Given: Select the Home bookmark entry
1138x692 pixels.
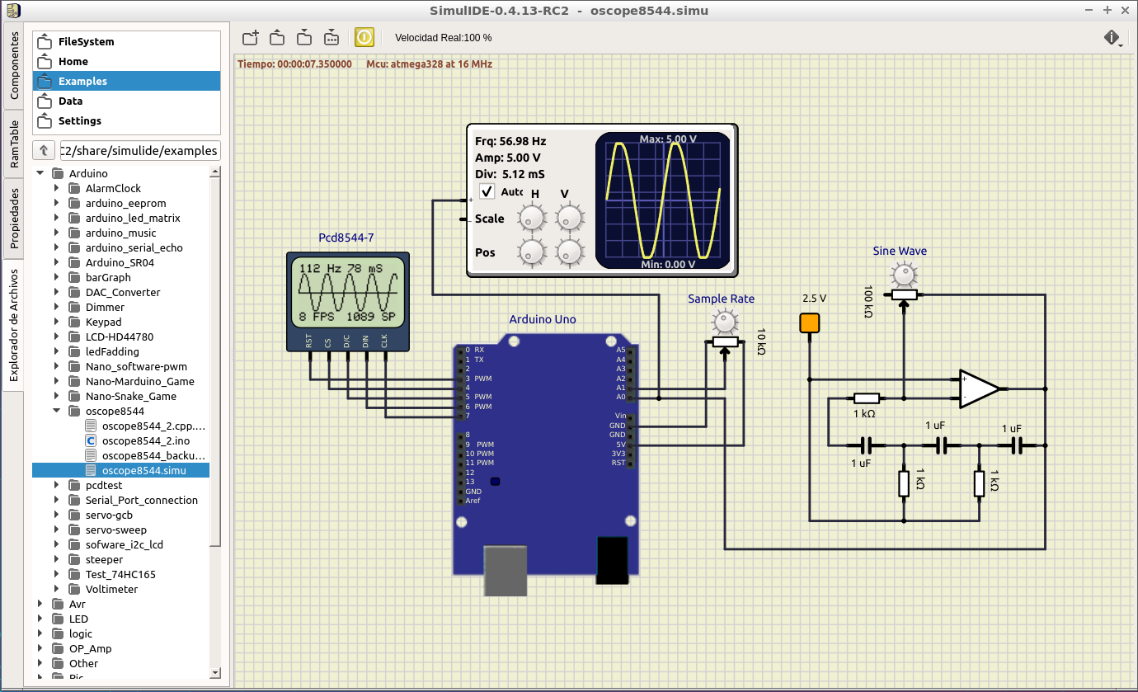Looking at the screenshot, I should (73, 61).
